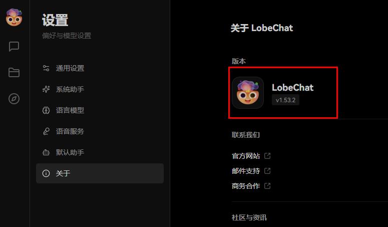Click the robot icon beside 默认助手
Viewport: 388px width, 227px height.
46,152
